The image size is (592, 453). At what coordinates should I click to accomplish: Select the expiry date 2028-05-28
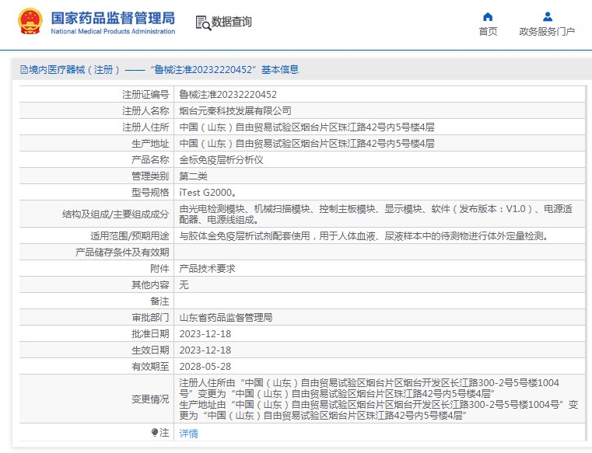pos(205,366)
